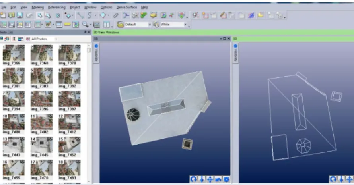Image resolution: width=354 pixels, height=185 pixels.
Task: Activate the Select Items arrow tool
Action: coord(40,15)
